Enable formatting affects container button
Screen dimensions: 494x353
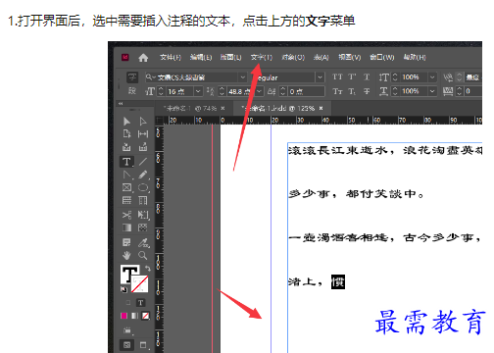(x=128, y=303)
